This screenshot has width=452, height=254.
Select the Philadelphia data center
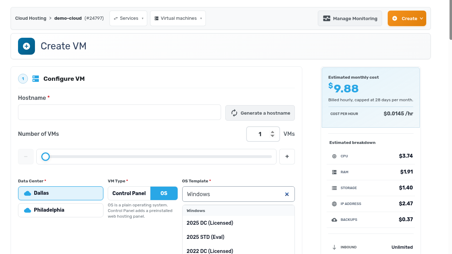[x=61, y=210]
